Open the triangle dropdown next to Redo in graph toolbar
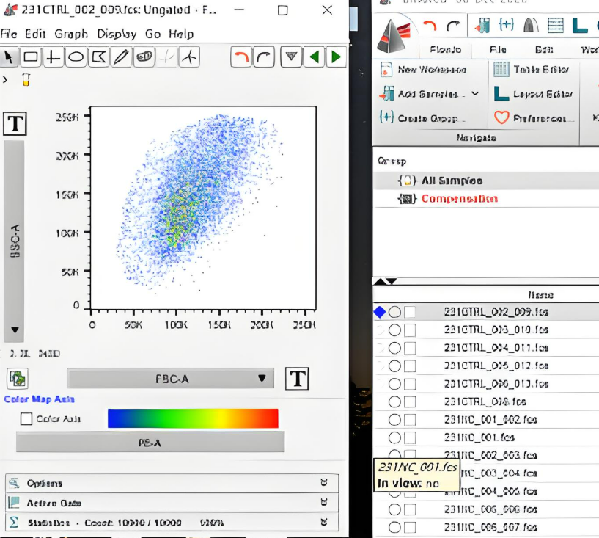The width and height of the screenshot is (599, 538). click(x=292, y=57)
